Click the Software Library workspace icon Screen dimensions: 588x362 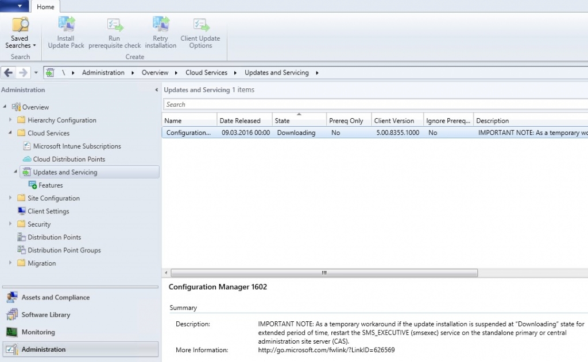[x=12, y=314]
